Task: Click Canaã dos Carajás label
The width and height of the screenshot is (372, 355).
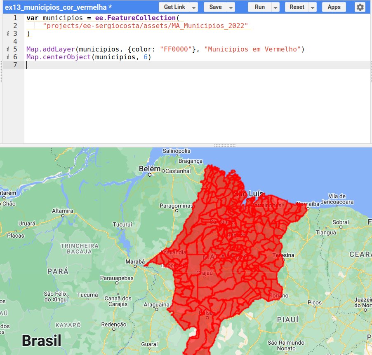Action: (x=118, y=301)
